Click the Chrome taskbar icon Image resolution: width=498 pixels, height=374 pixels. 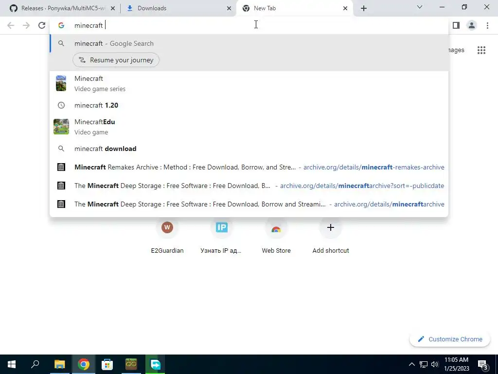point(84,364)
